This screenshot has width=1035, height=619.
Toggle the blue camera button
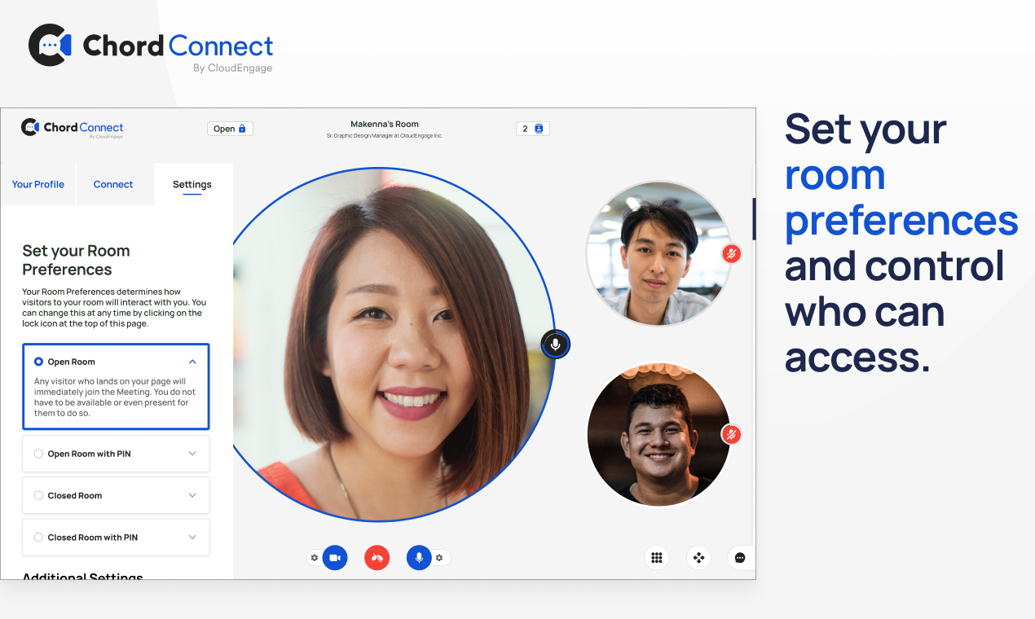tap(335, 558)
